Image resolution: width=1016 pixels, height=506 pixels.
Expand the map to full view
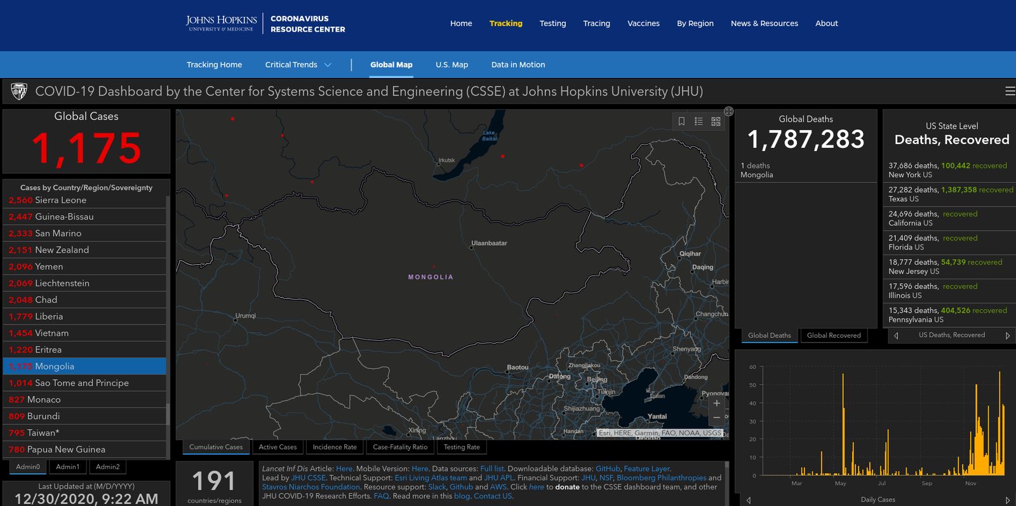click(728, 112)
